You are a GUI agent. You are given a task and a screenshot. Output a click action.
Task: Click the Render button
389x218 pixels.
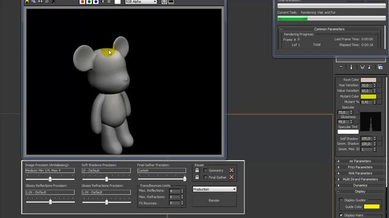[215, 200]
